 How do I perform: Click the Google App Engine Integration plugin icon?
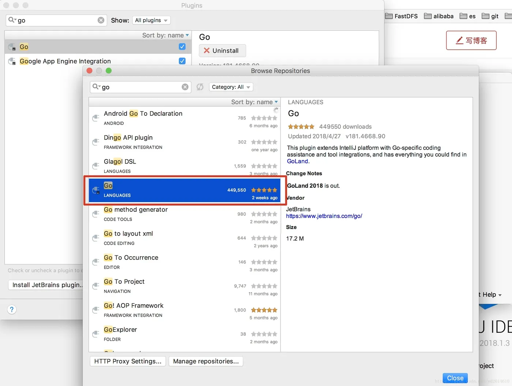click(12, 61)
